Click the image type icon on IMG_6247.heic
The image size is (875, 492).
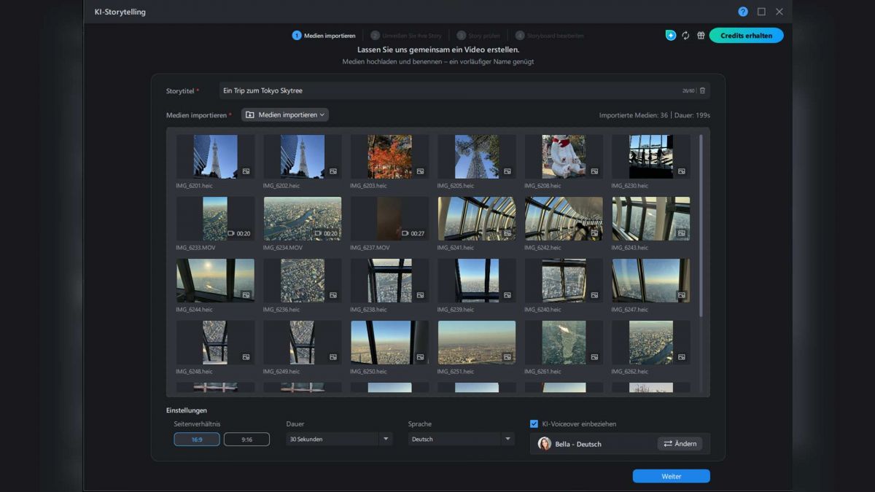[x=682, y=295]
